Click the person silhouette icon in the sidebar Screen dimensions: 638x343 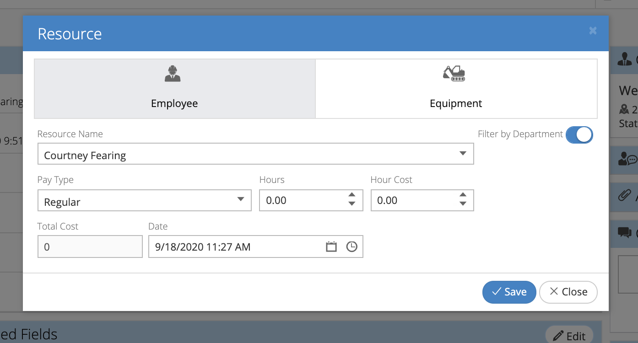click(x=624, y=59)
